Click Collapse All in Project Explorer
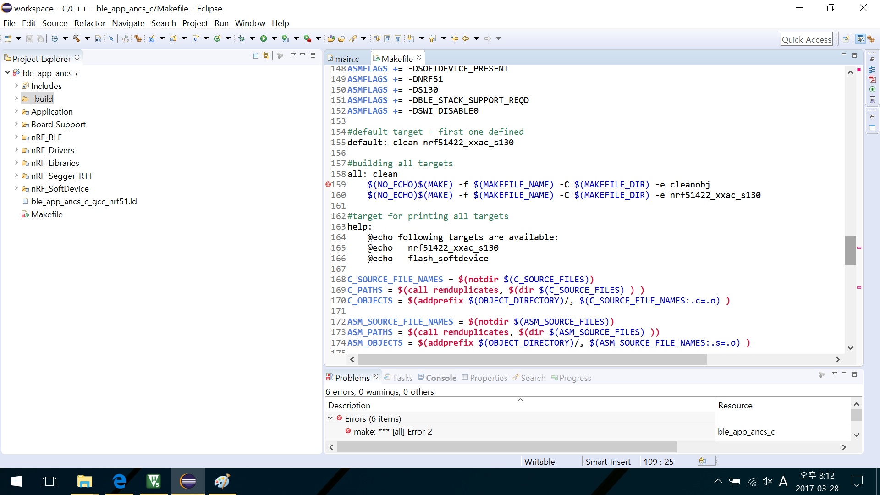 [x=255, y=56]
